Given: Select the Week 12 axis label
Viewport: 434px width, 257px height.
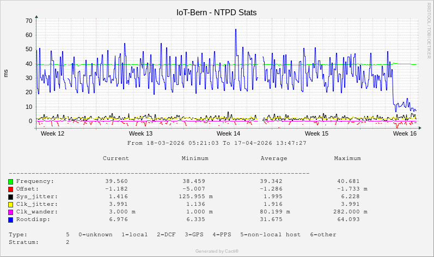Looking at the screenshot, I should point(52,133).
